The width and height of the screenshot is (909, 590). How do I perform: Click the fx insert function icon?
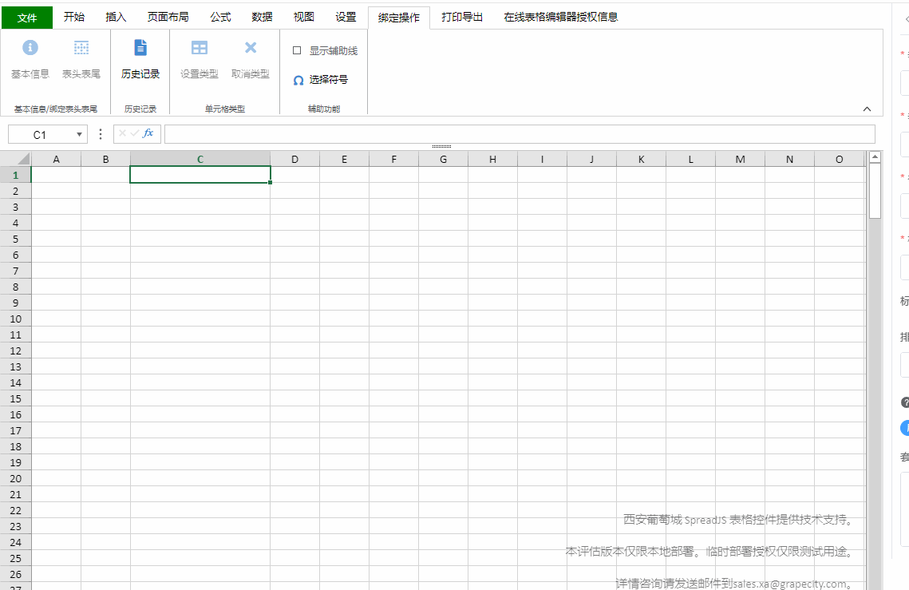point(148,133)
